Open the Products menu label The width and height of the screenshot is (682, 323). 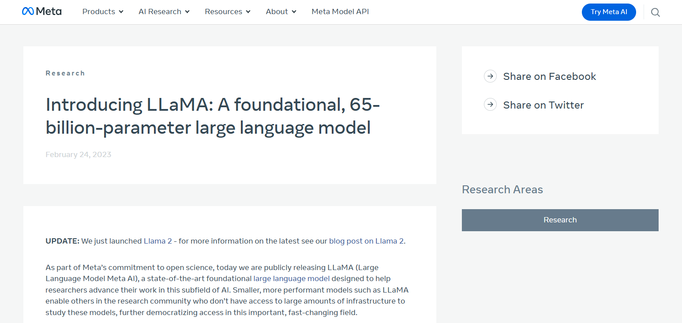point(99,12)
